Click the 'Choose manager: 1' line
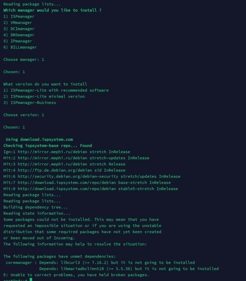This screenshot has width=246, height=281. 24,59
